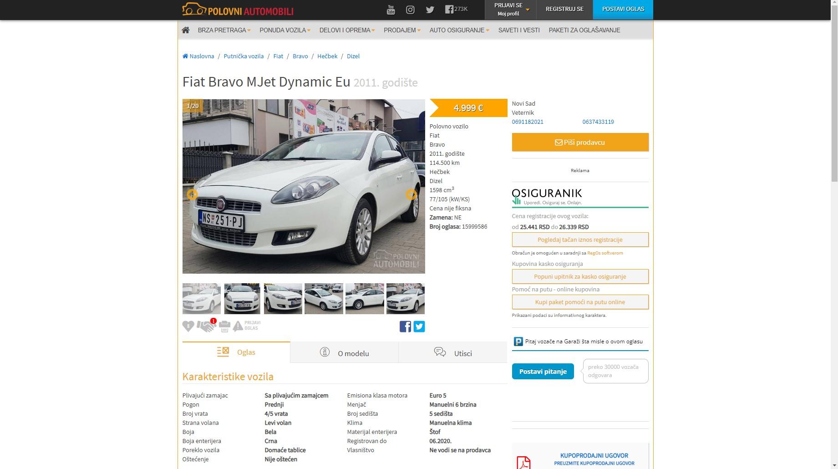Open Prijavi se Moj profil dropdown
Viewport: 838px width, 469px height.
[x=510, y=10]
